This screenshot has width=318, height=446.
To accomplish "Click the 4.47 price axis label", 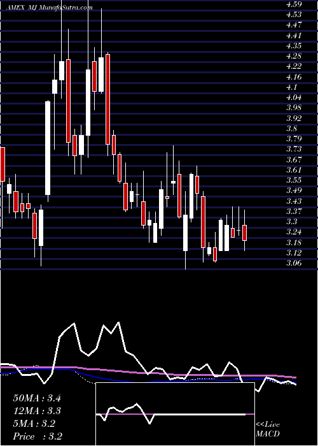I will [294, 25].
